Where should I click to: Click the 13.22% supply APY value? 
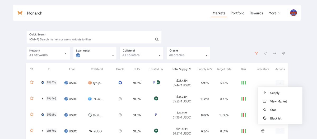[x=205, y=99]
